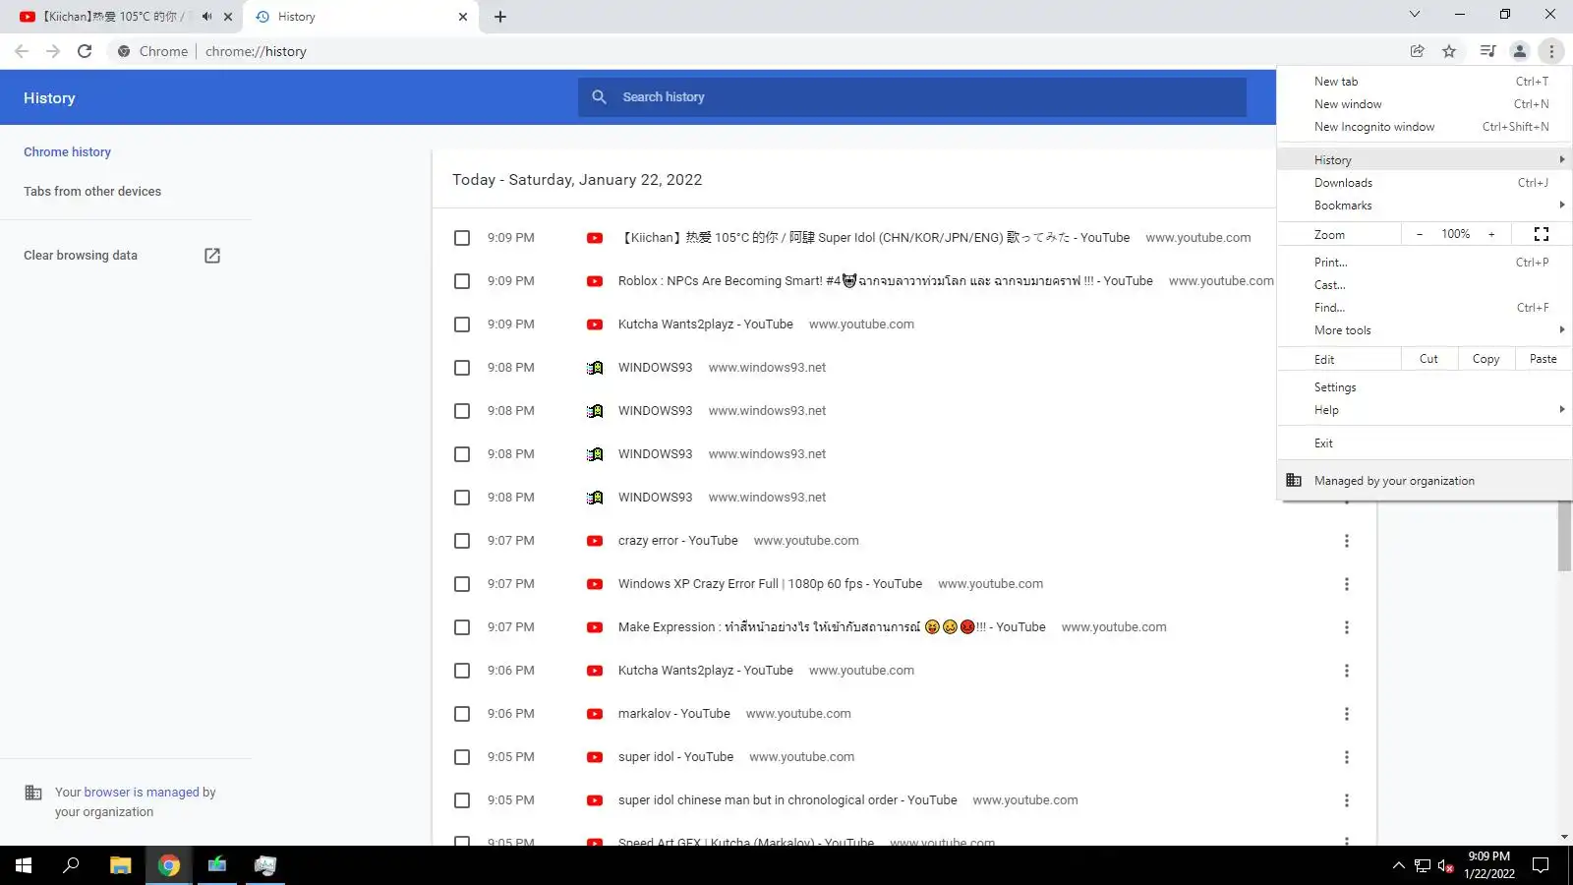
Task: Open Tabs from other devices
Action: tap(92, 192)
